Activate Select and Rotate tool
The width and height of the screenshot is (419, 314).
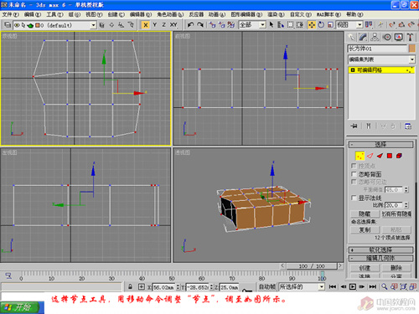point(321,25)
